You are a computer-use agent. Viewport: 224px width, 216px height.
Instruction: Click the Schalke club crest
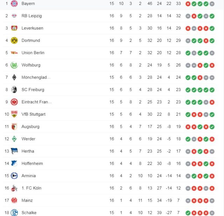(14, 212)
